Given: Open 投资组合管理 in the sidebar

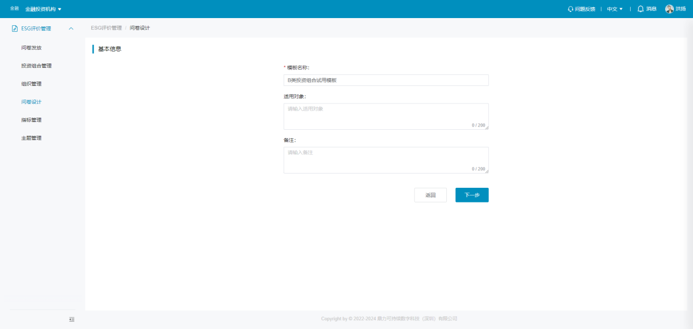Looking at the screenshot, I should pyautogui.click(x=36, y=66).
